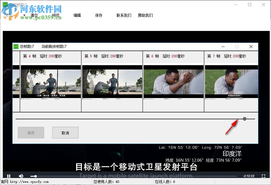Click frame 4 delay 延时:200毫秒 label

pos(51,56)
